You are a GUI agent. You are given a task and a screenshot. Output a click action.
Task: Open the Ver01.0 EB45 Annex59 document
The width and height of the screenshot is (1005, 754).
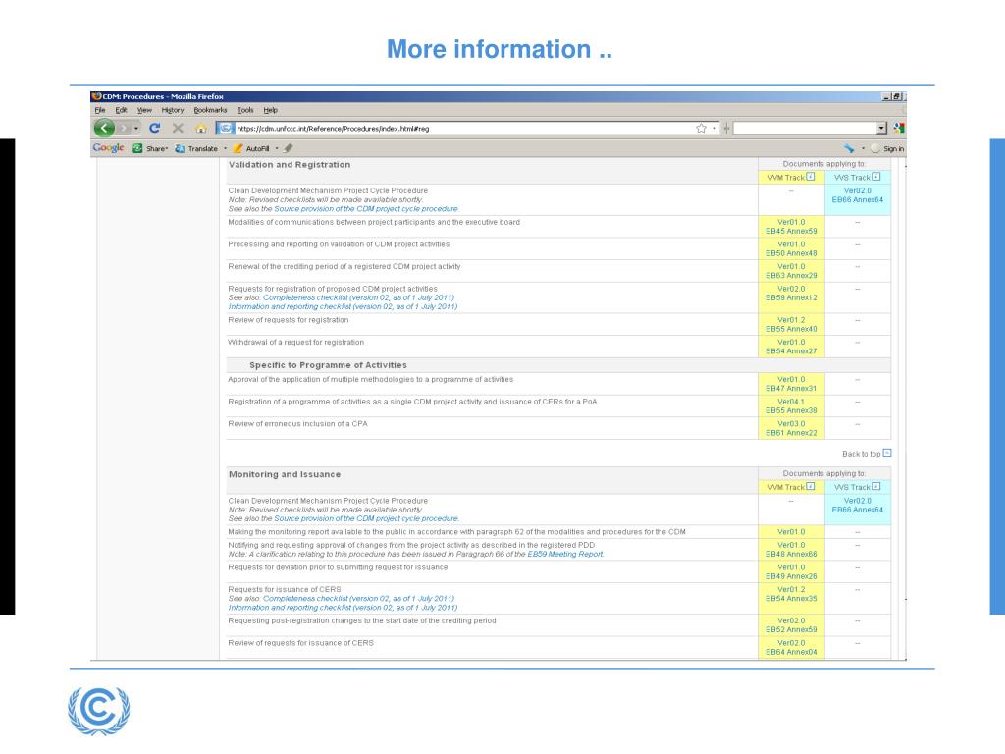tap(791, 227)
